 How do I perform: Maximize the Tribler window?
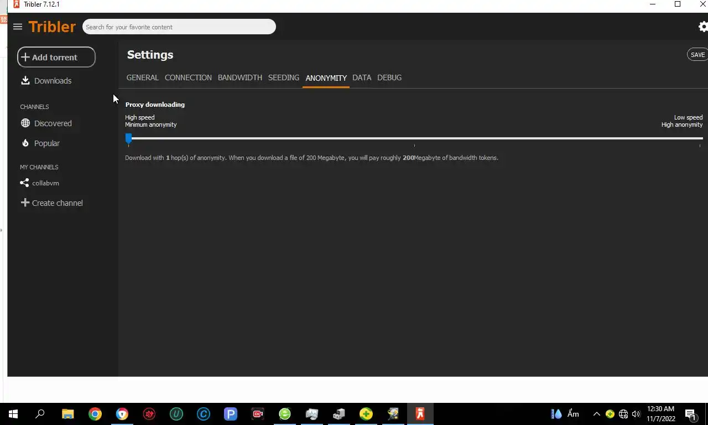point(678,4)
